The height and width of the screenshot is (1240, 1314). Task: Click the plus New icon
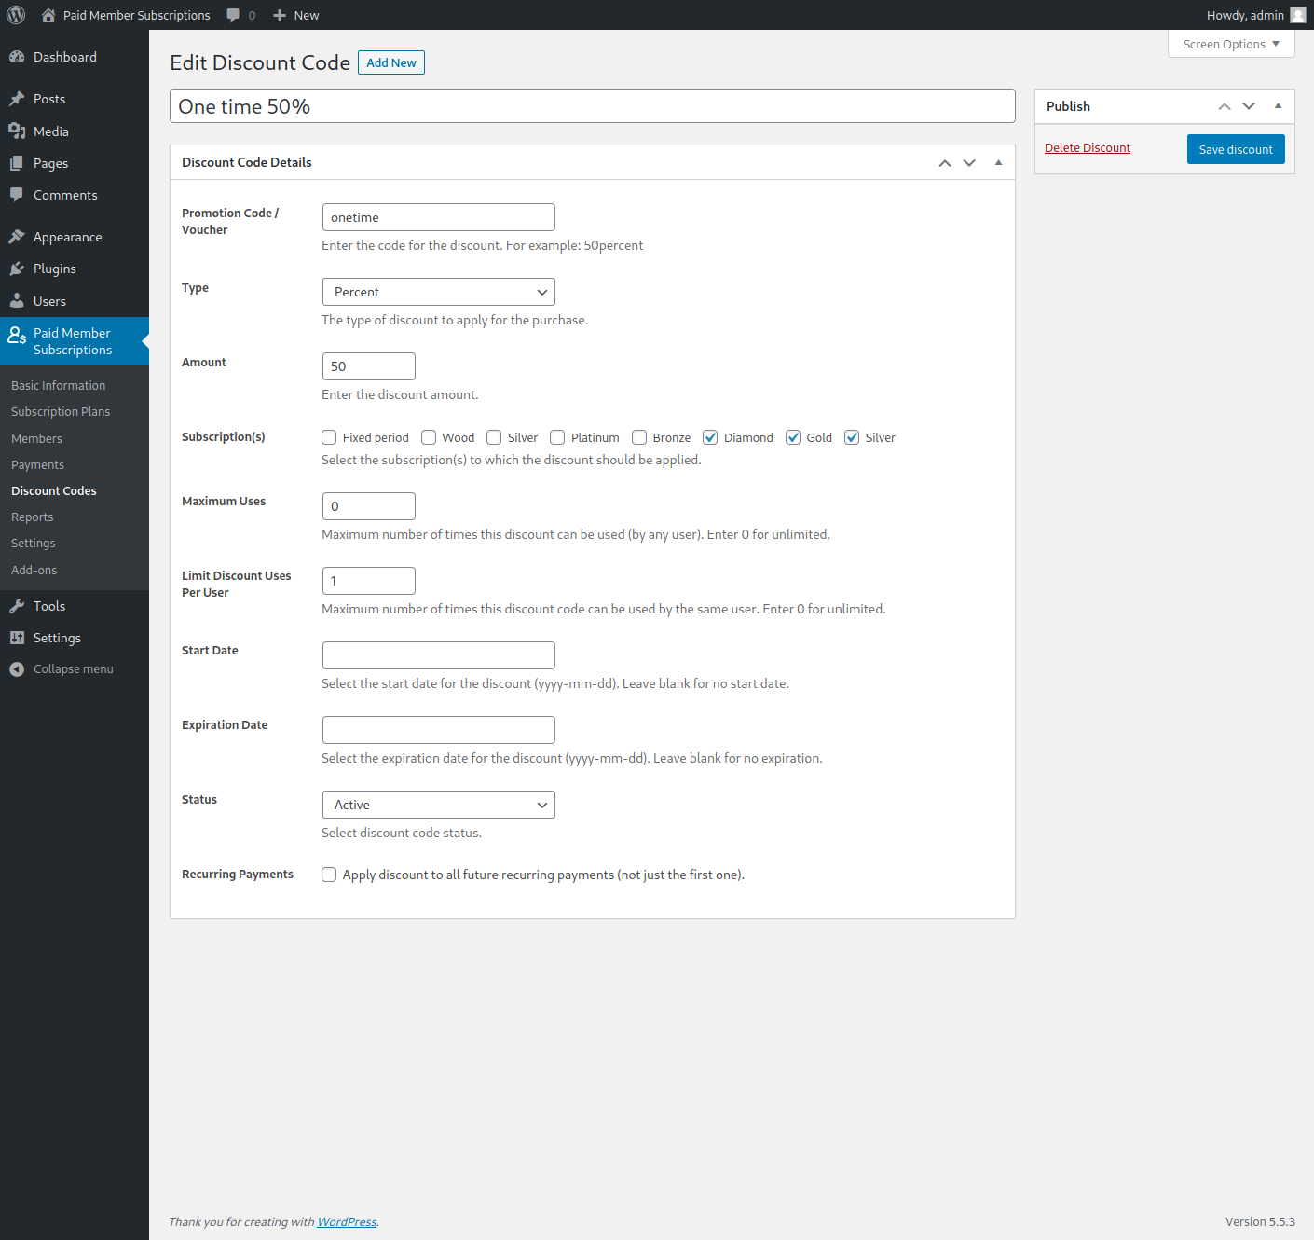(x=280, y=15)
